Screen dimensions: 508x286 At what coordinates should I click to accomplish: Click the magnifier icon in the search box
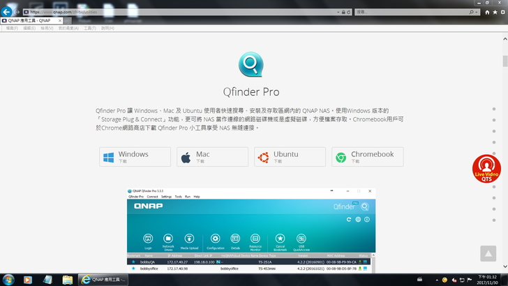(x=472, y=12)
